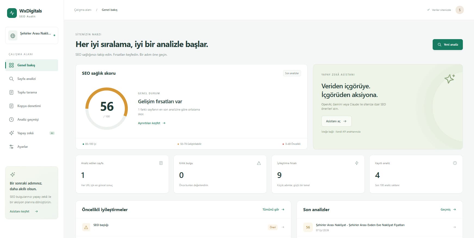Click the Genel bakış grid icon
474x238 pixels.
click(11, 65)
